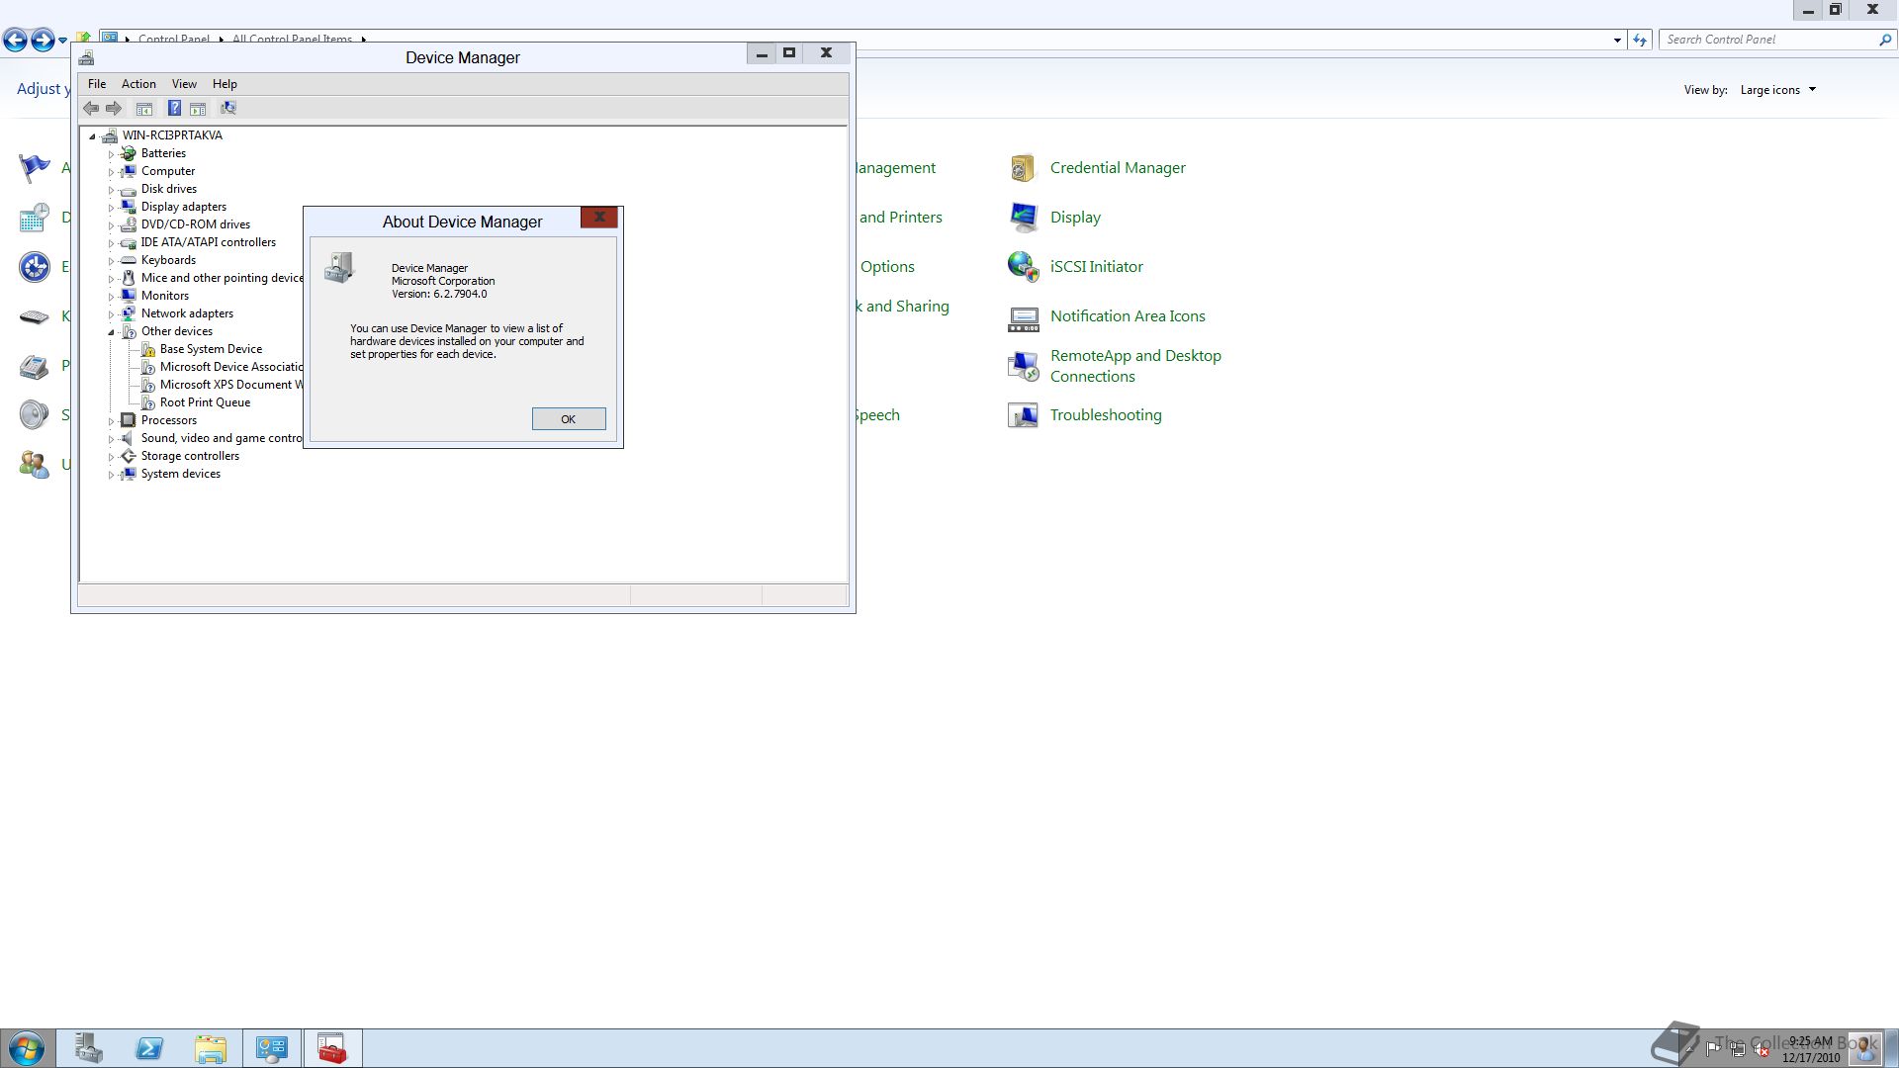Screen dimensions: 1899x1068
Task: Select the WIN-RCI3PRTAKVA computer name
Action: (x=172, y=135)
